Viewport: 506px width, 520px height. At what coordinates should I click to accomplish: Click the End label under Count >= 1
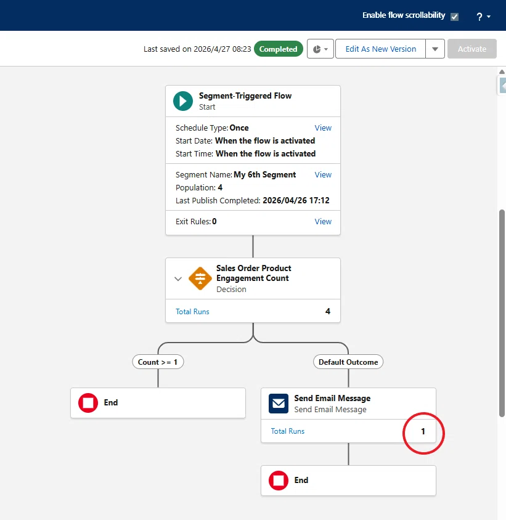(111, 402)
